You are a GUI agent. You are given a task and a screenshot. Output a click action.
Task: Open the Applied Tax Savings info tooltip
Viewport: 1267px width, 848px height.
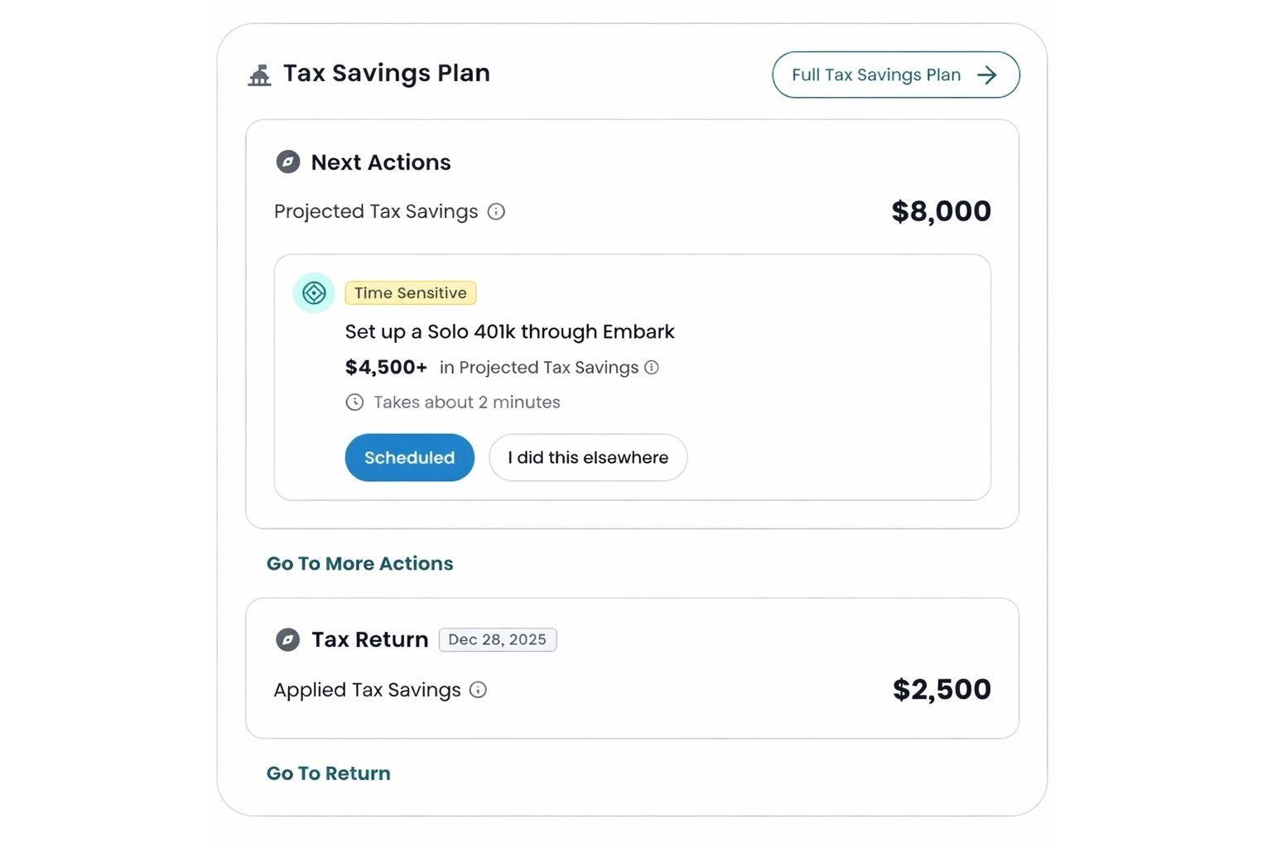(x=479, y=690)
